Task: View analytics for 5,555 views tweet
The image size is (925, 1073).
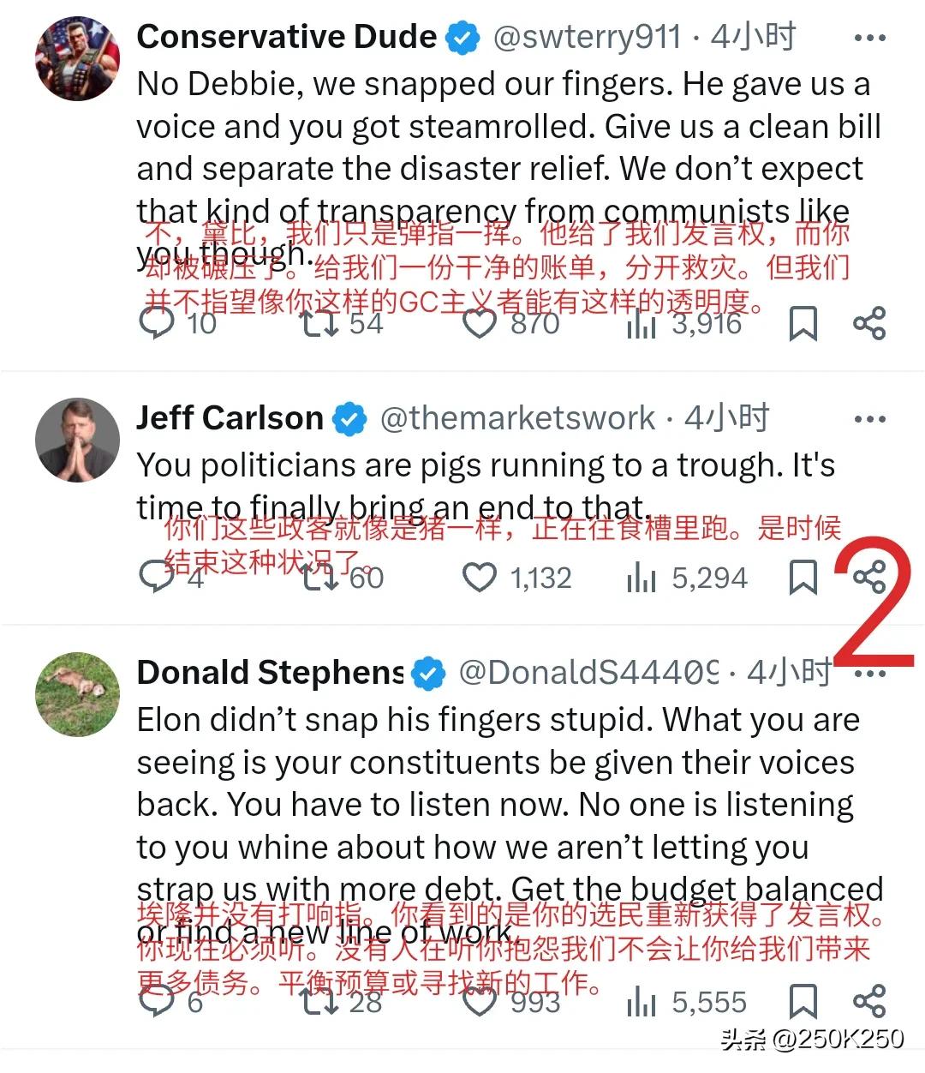Action: [x=687, y=1001]
